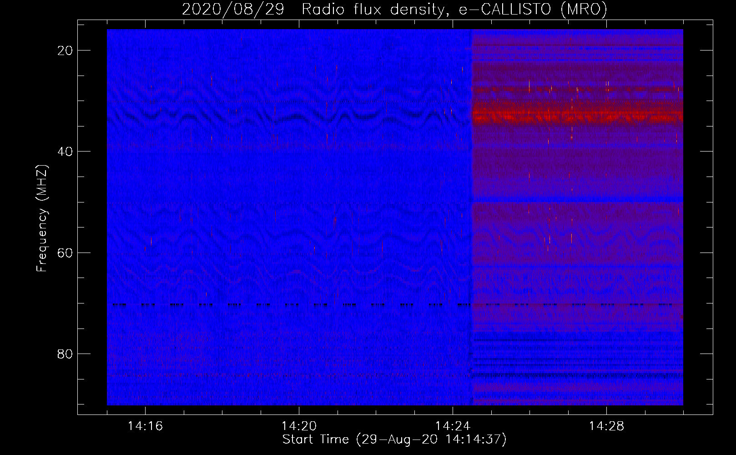Click the "Frequency (MHZ)" y-axis label
The image size is (736, 455).
tap(42, 218)
